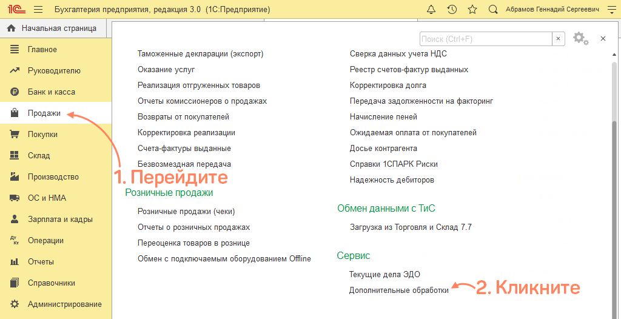Viewport: 621px width, 319px height.
Task: Click the Производство factory icon
Action: point(15,176)
